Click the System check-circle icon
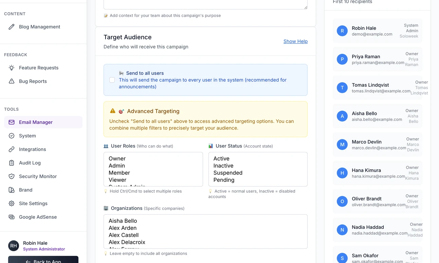439x263 pixels. click(x=12, y=136)
